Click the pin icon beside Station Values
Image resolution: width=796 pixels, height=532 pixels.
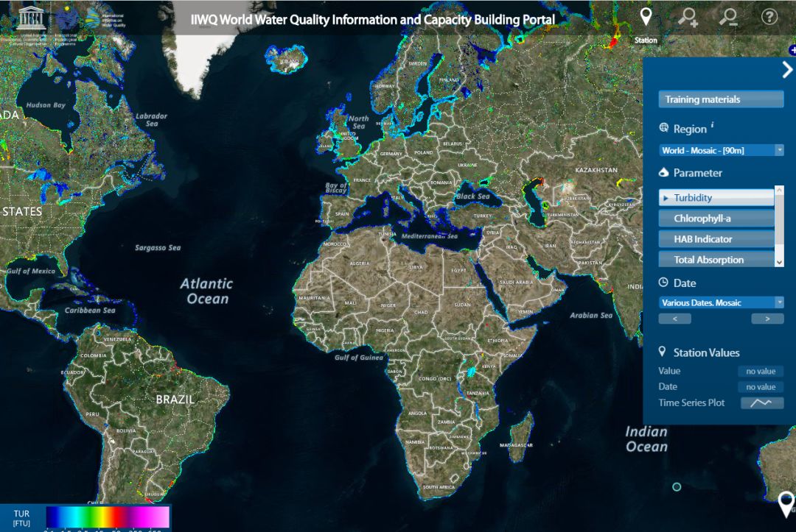[662, 351]
